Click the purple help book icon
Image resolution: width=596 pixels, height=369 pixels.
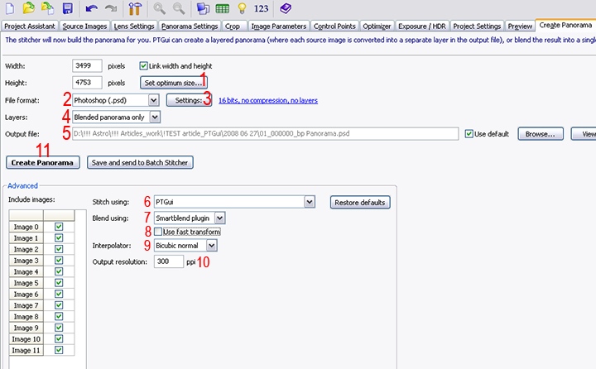tap(285, 9)
